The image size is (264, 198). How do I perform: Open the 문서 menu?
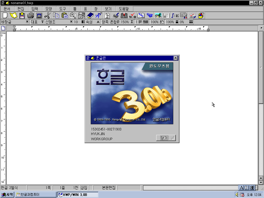(x=7, y=9)
